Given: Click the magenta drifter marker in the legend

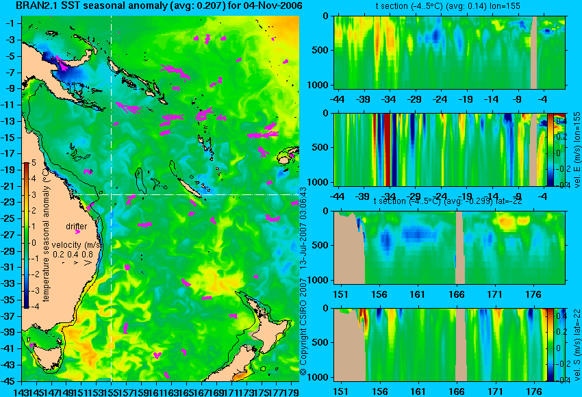Looking at the screenshot, I should click(x=77, y=232).
